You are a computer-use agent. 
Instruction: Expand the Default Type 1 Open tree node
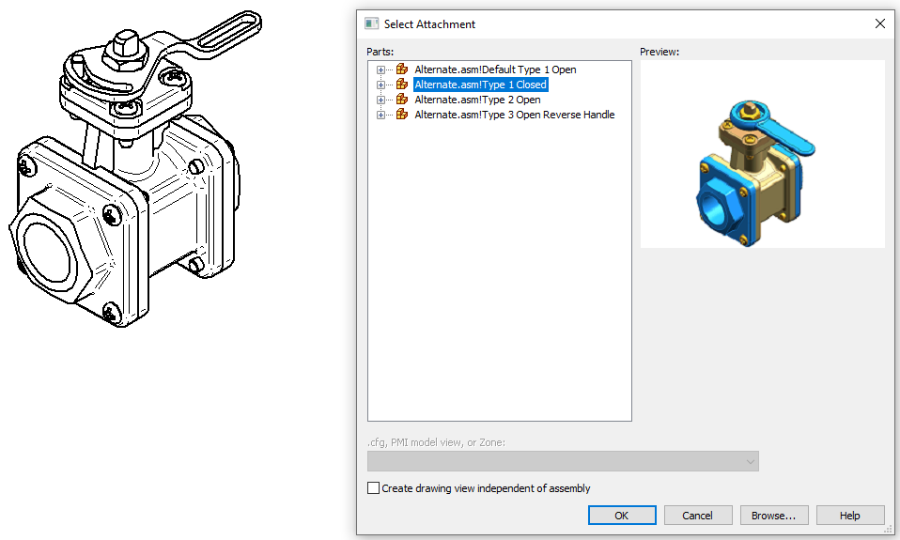[x=380, y=70]
